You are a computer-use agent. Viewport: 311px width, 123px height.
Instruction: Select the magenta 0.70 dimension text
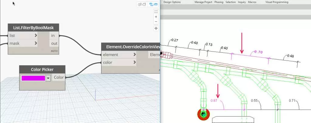[258, 52]
